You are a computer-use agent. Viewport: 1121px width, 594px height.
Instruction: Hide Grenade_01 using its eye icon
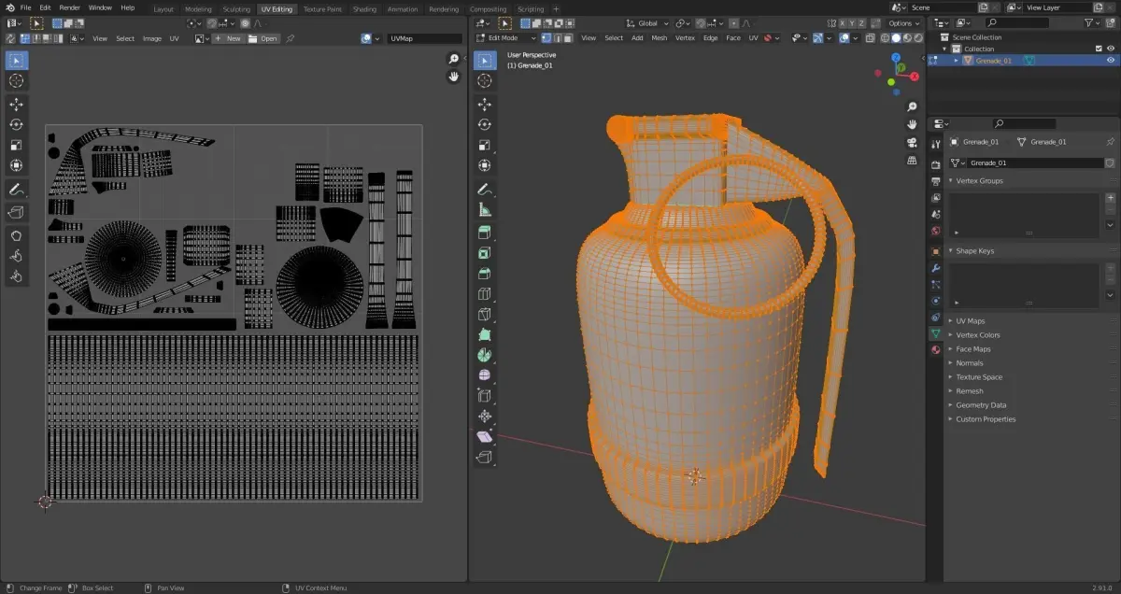1111,60
